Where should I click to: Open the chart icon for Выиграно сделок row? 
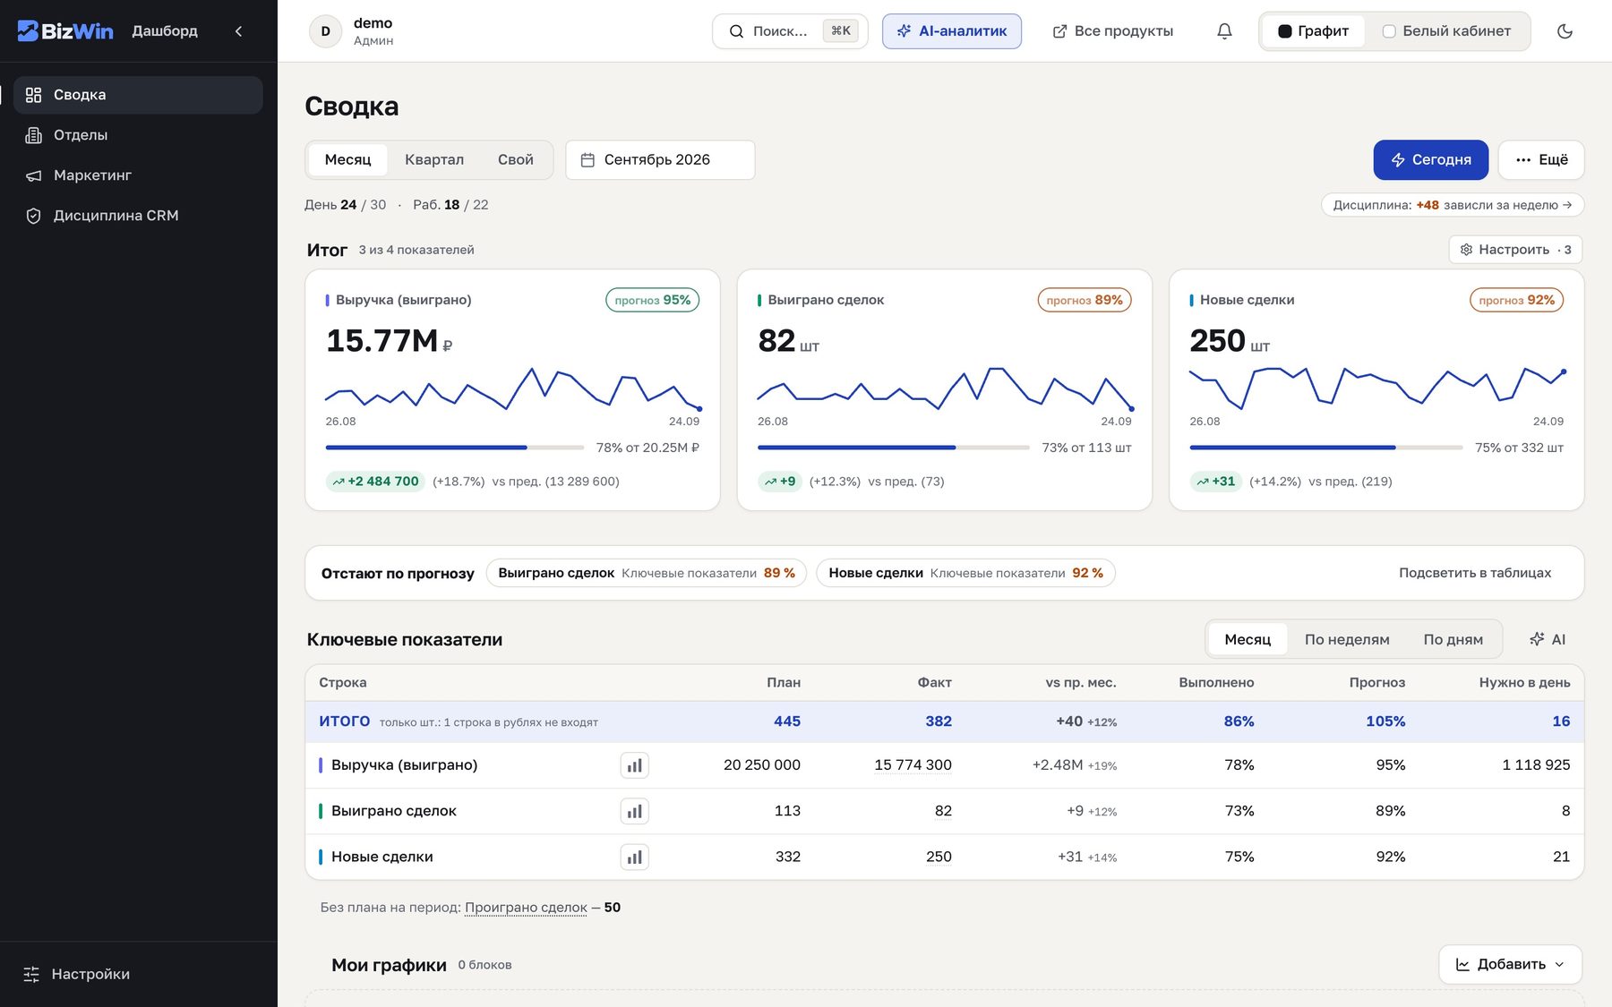[x=634, y=811]
